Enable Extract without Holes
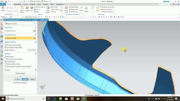The image size is (180, 101). tap(6, 64)
